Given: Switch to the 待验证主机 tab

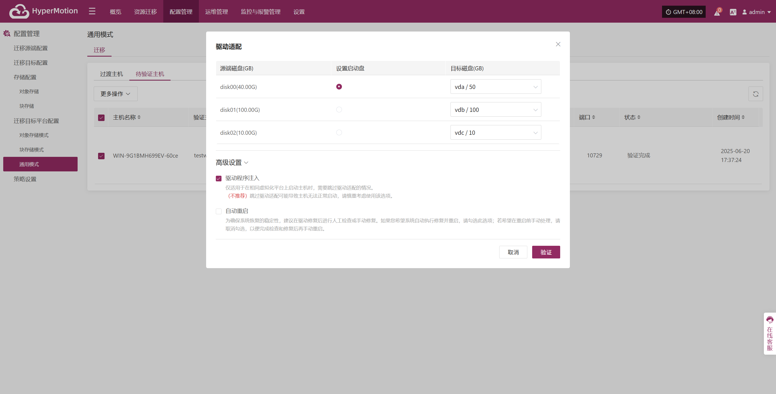Looking at the screenshot, I should tap(150, 74).
